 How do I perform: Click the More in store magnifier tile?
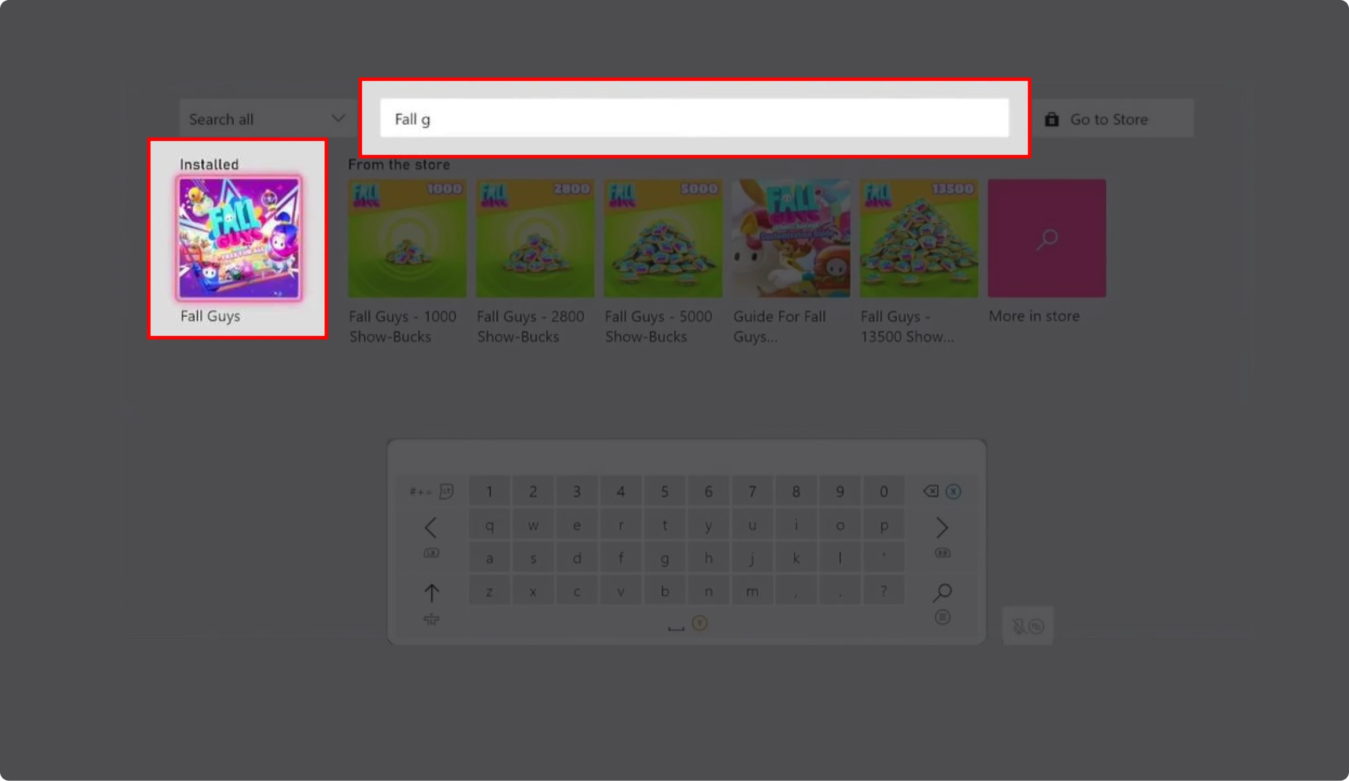pyautogui.click(x=1047, y=238)
